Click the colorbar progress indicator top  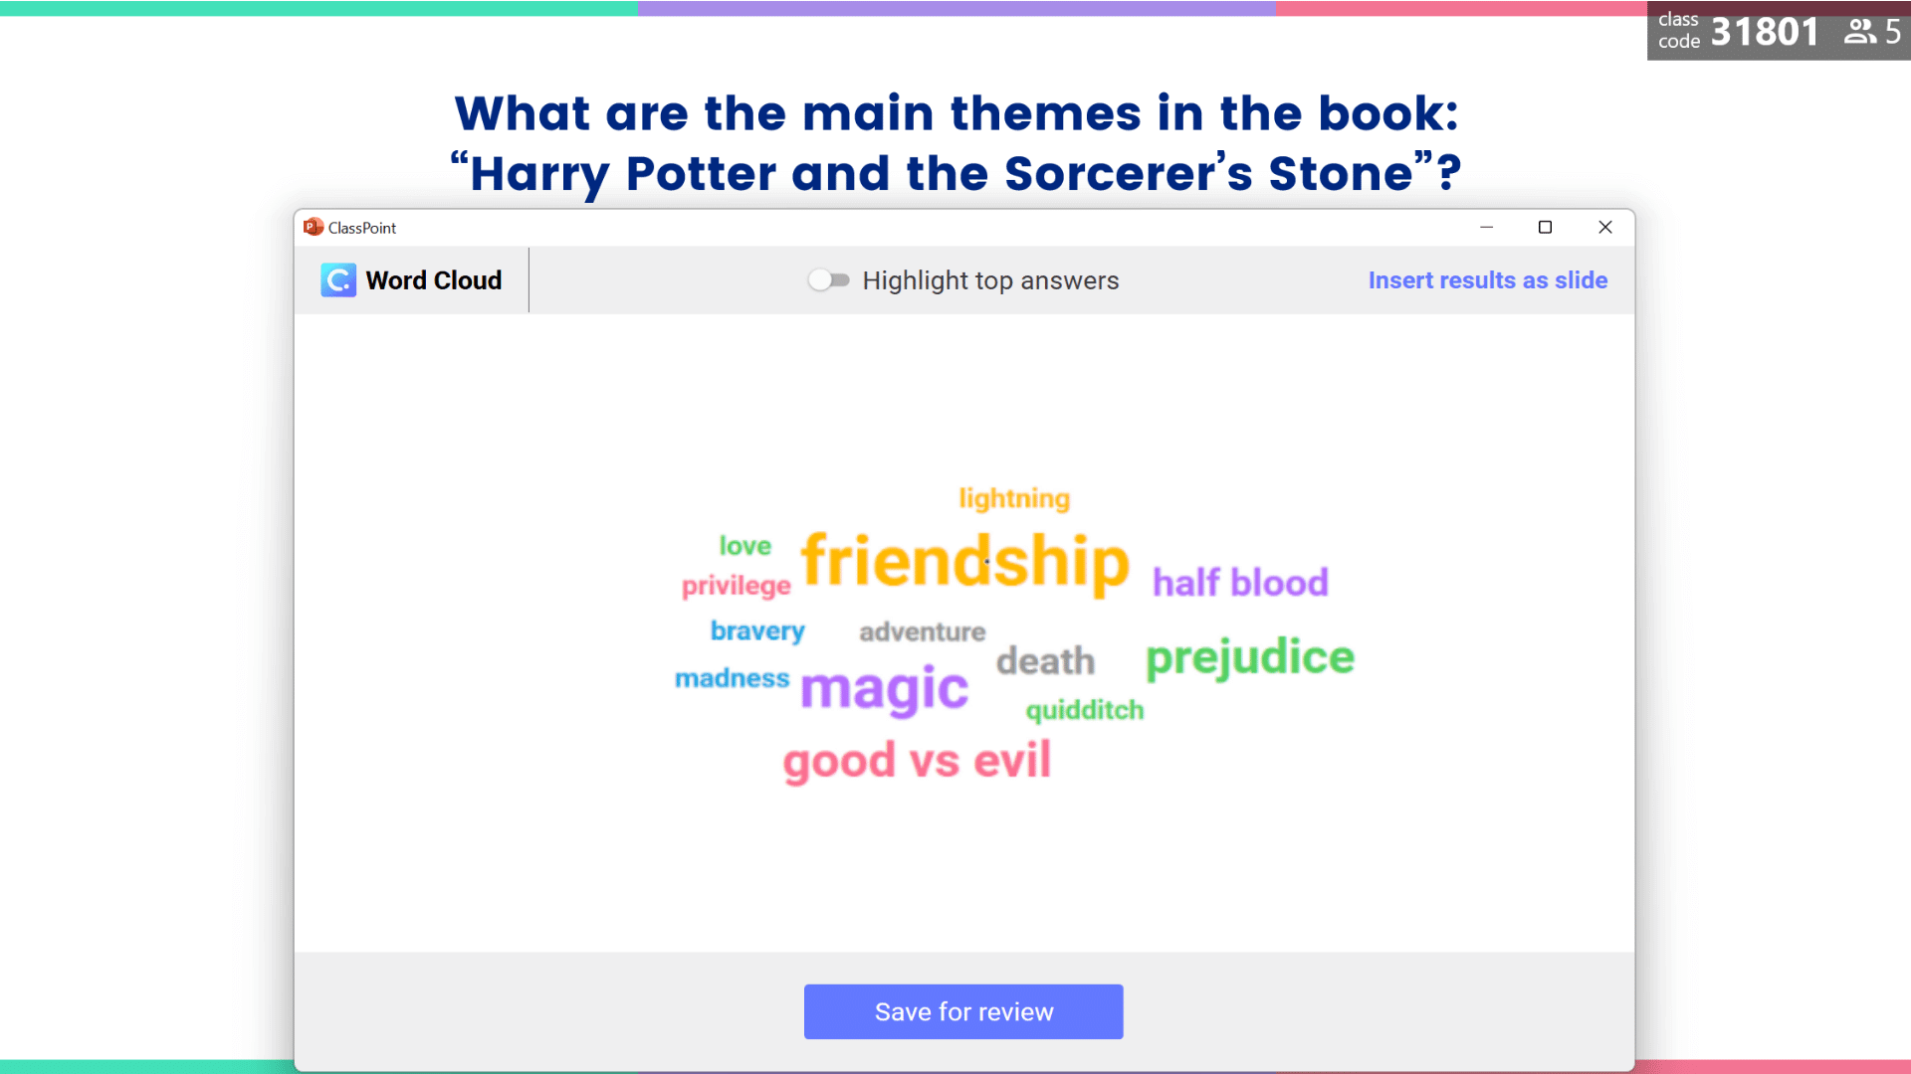pos(955,7)
